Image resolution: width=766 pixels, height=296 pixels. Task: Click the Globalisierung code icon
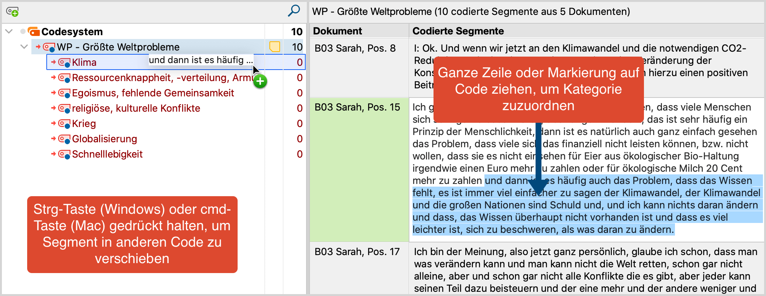coord(64,139)
